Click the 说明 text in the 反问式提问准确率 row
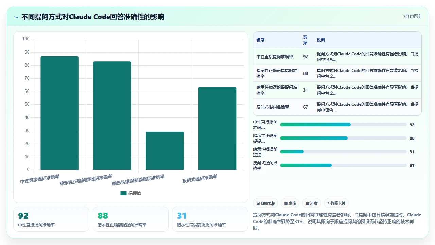Image resolution: width=435 pixels, height=245 pixels. coord(368,107)
